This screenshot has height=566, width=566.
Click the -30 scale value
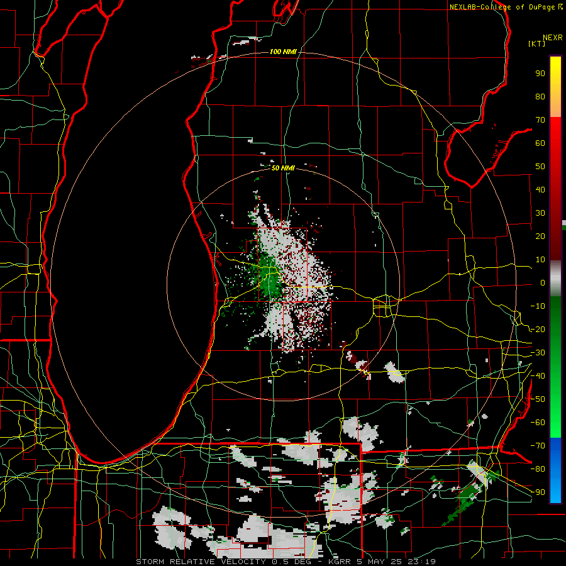pos(538,353)
